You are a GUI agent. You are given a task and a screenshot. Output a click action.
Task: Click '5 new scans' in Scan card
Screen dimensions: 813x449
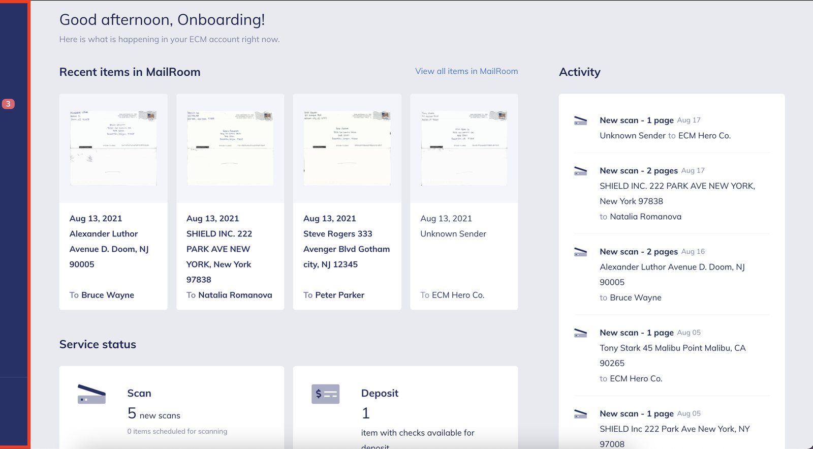(x=154, y=414)
